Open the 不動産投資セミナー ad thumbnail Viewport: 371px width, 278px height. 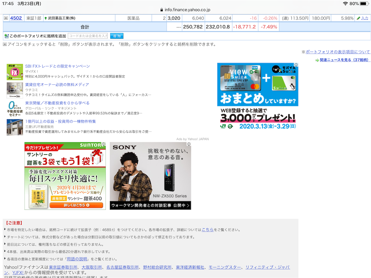tap(14, 109)
